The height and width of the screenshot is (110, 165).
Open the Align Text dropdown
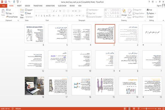tap(91, 13)
